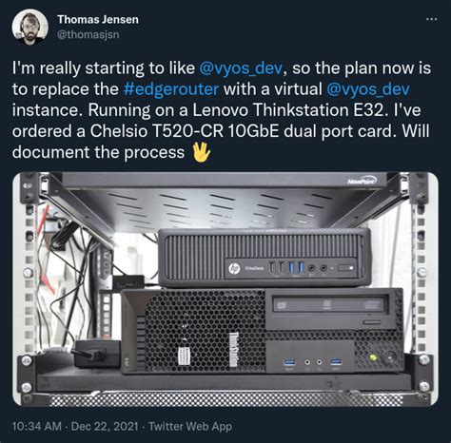Image resolution: width=451 pixels, height=443 pixels.
Task: Click the ThinkStation round power button
Action: pyautogui.click(x=389, y=358)
